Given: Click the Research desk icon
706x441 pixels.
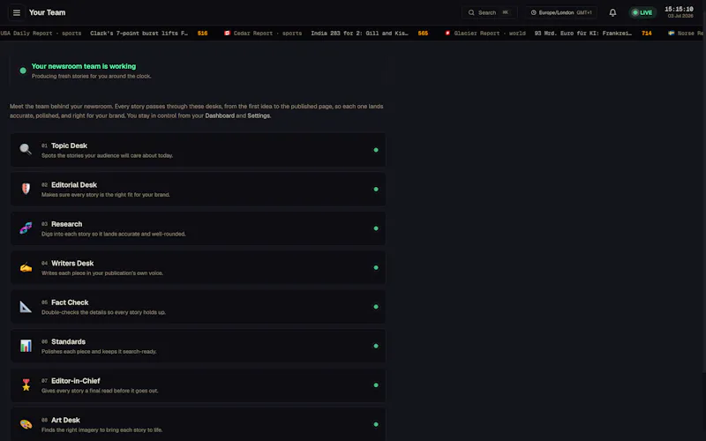Looking at the screenshot, I should 26,228.
